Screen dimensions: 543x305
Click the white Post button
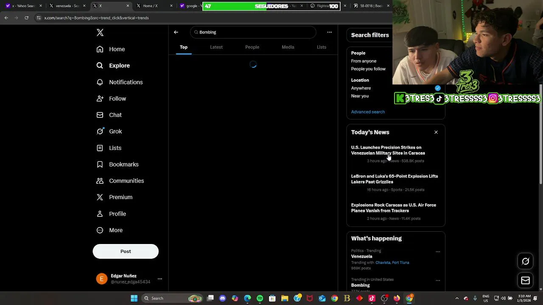pos(126,251)
